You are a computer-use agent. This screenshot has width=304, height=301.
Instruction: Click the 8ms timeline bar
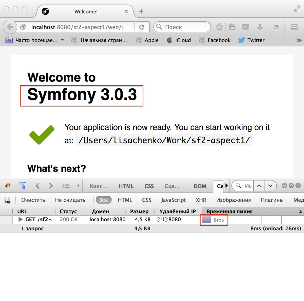[207, 220]
